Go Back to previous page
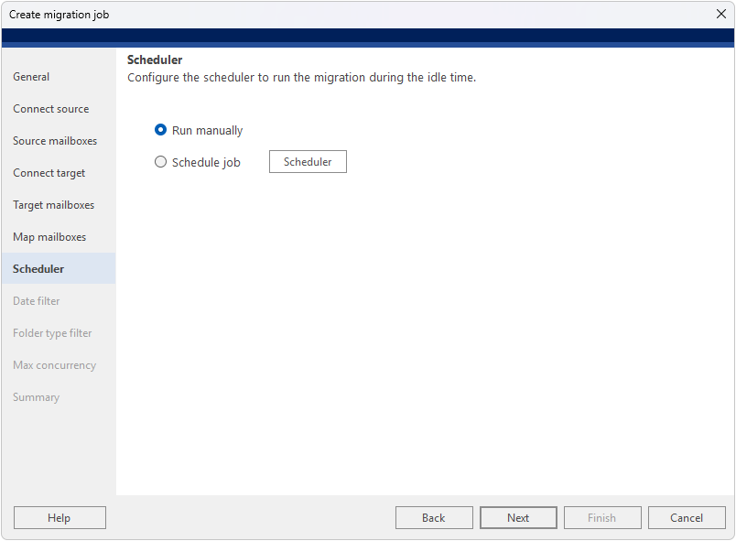 click(x=434, y=517)
